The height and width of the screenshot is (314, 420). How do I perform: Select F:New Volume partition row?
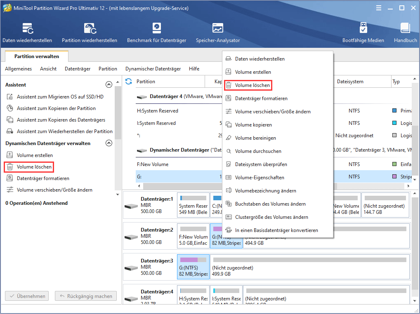point(179,164)
